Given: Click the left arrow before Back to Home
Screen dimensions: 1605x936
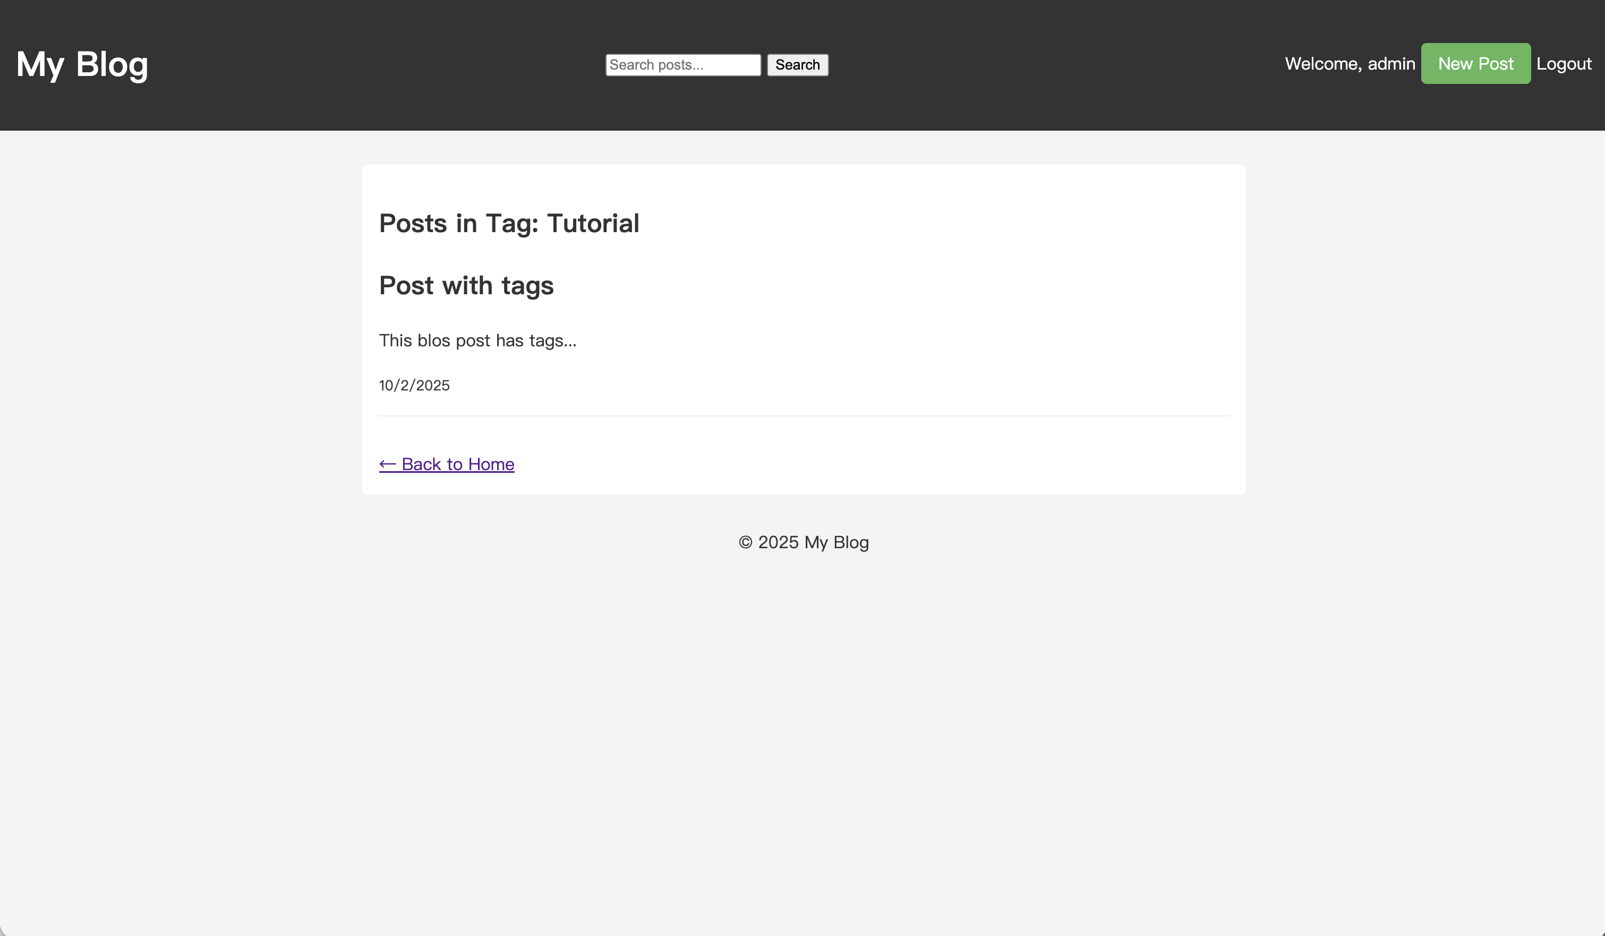Looking at the screenshot, I should (387, 464).
